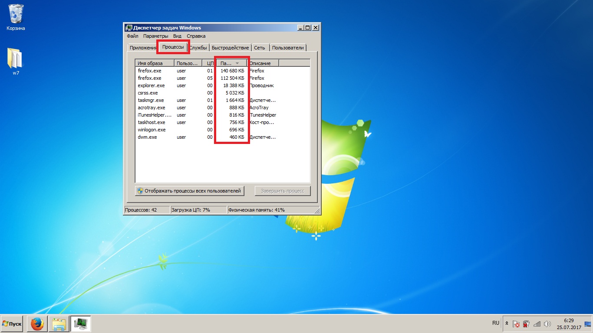Open the Action Center flag icon
Image resolution: width=593 pixels, height=333 pixels.
(x=516, y=324)
